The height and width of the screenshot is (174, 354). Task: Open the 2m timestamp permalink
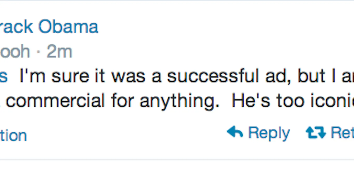click(59, 52)
